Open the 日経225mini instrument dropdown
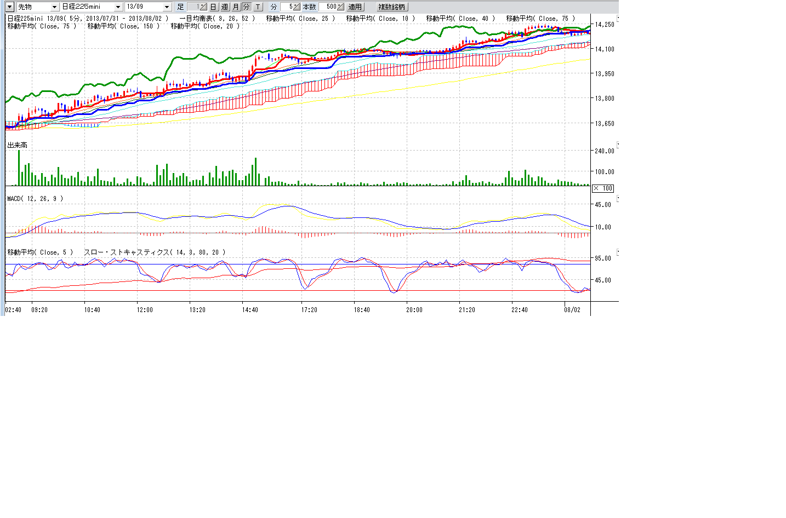 118,7
